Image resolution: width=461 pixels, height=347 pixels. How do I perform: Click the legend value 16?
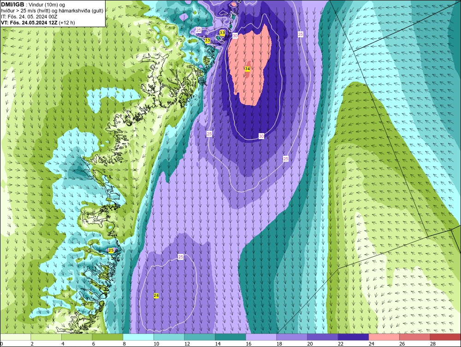(x=248, y=344)
